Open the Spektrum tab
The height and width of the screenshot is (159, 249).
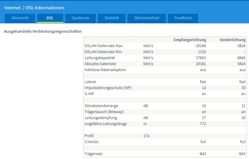click(80, 18)
